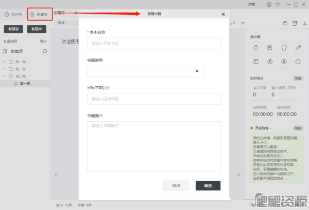Click the 码字时间 00:00:00 value
Screen dimensions: 309x210
(263, 114)
